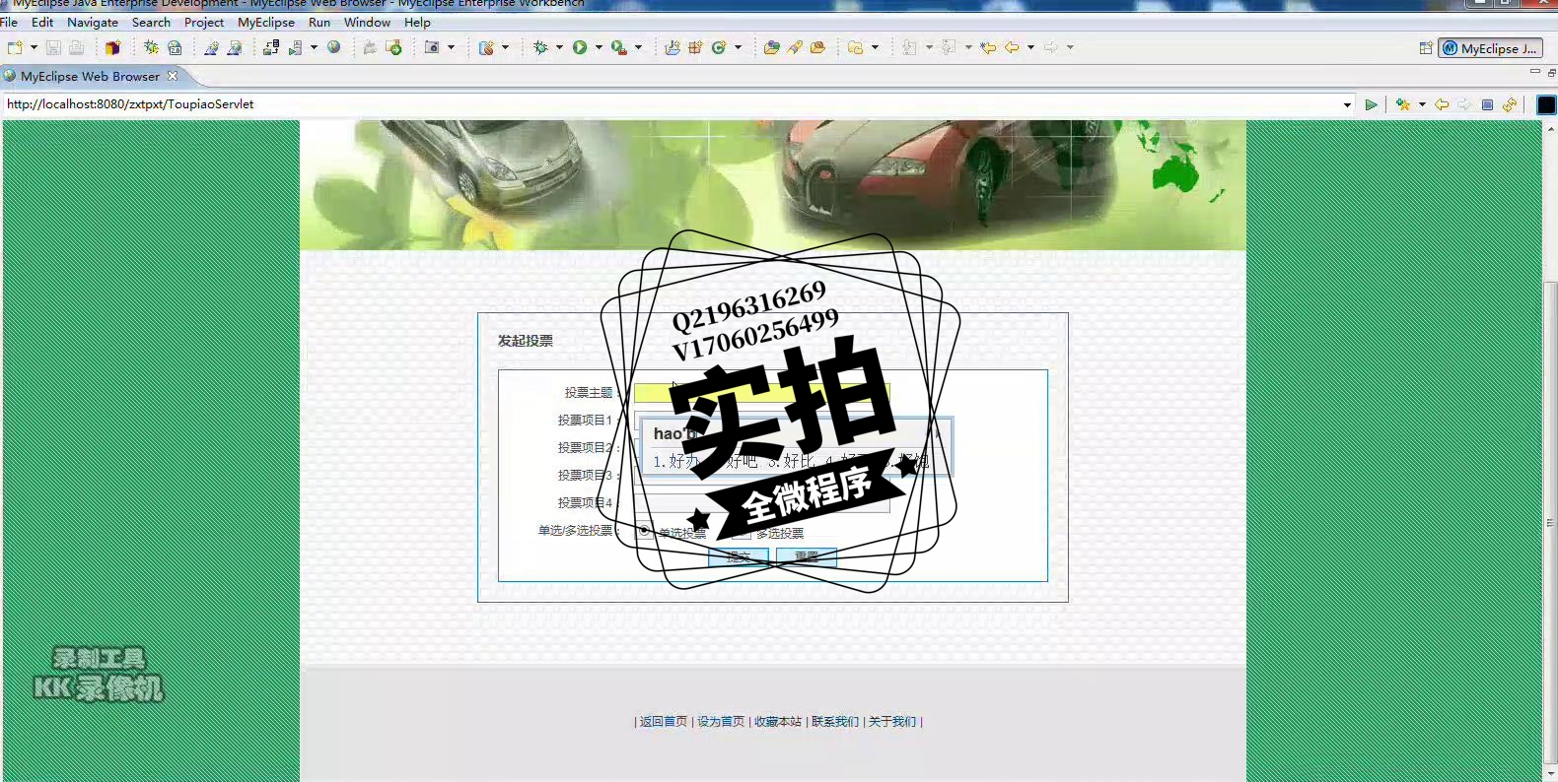Click the black square icon beside refresh
The width and height of the screenshot is (1558, 782).
click(x=1546, y=104)
